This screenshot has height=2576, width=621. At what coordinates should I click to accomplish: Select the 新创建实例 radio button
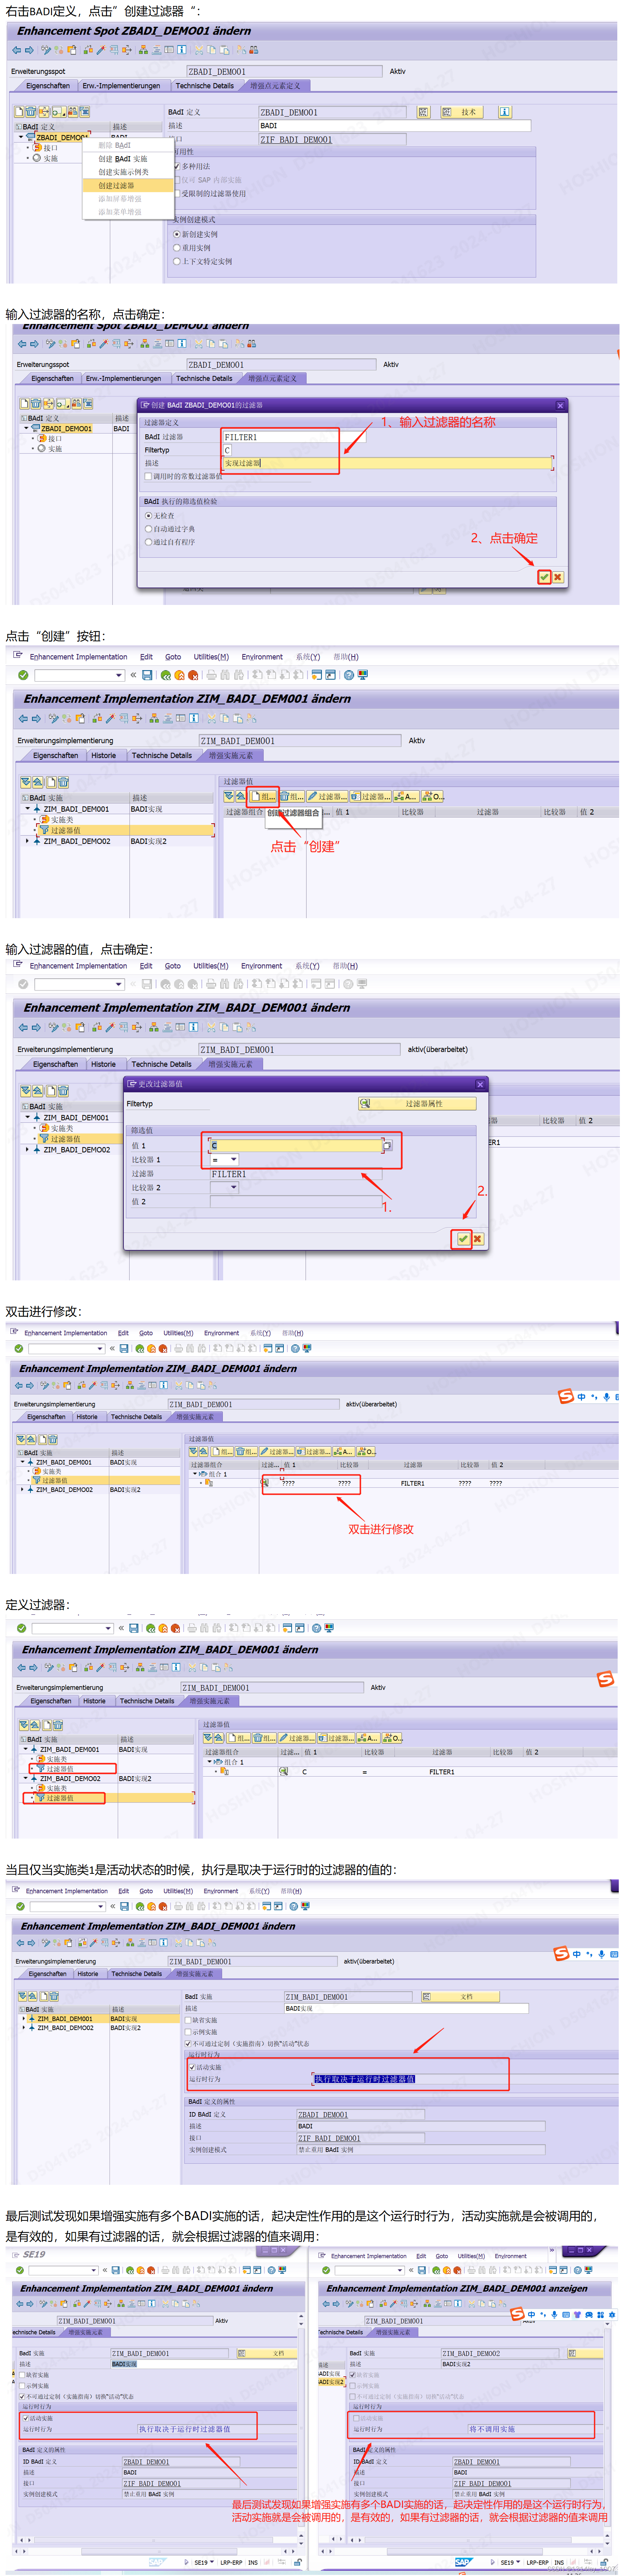(x=177, y=234)
